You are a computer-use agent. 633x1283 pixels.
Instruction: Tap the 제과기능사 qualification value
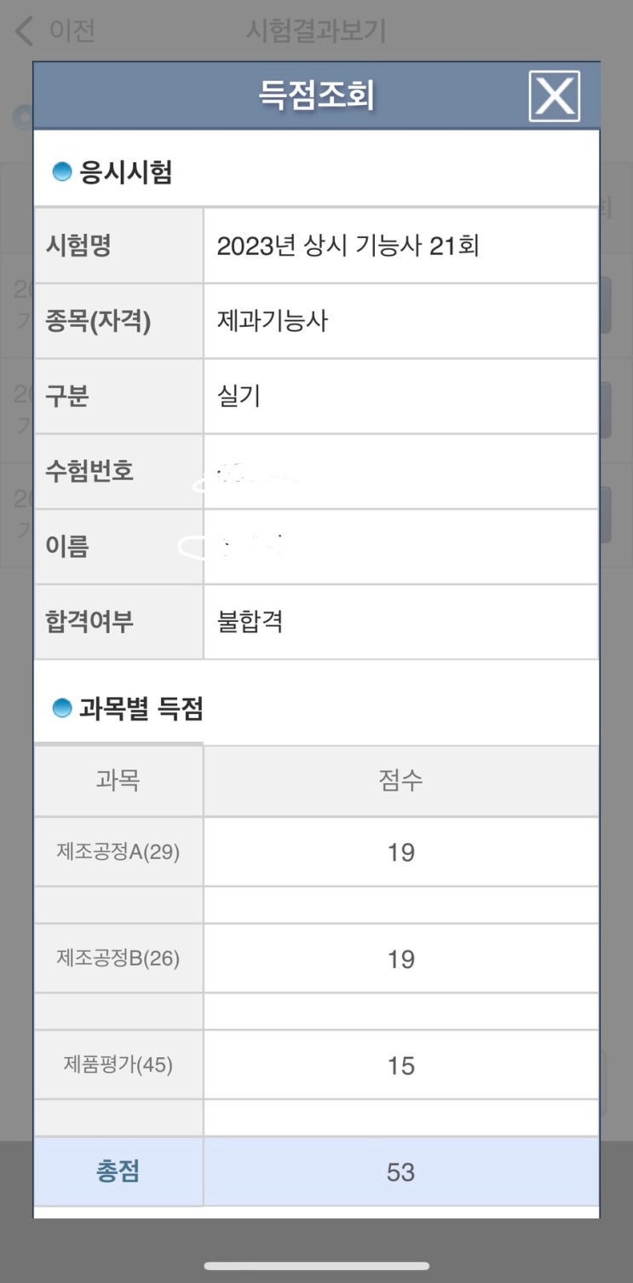[x=273, y=322]
